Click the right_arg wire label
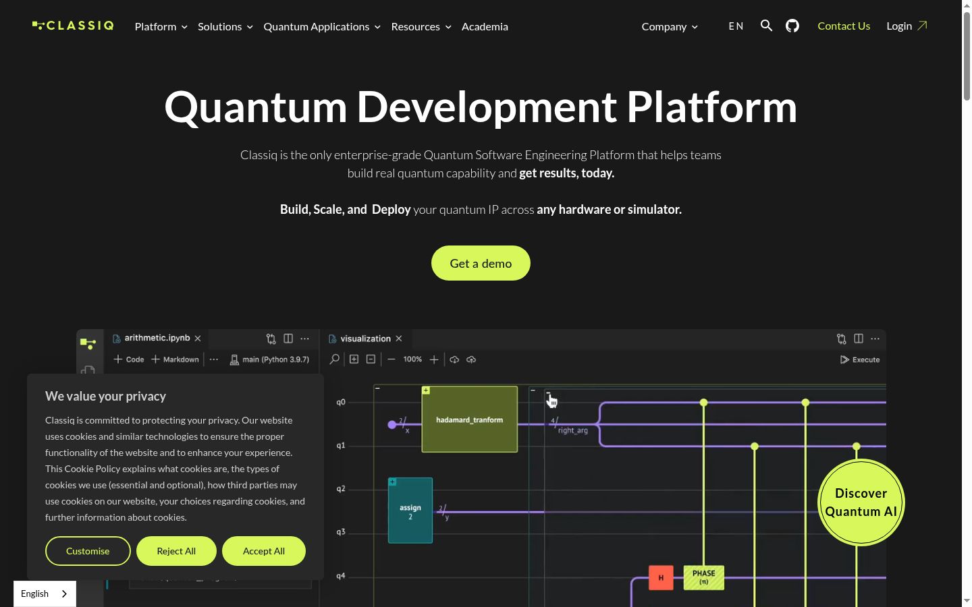The width and height of the screenshot is (972, 607). click(x=573, y=430)
